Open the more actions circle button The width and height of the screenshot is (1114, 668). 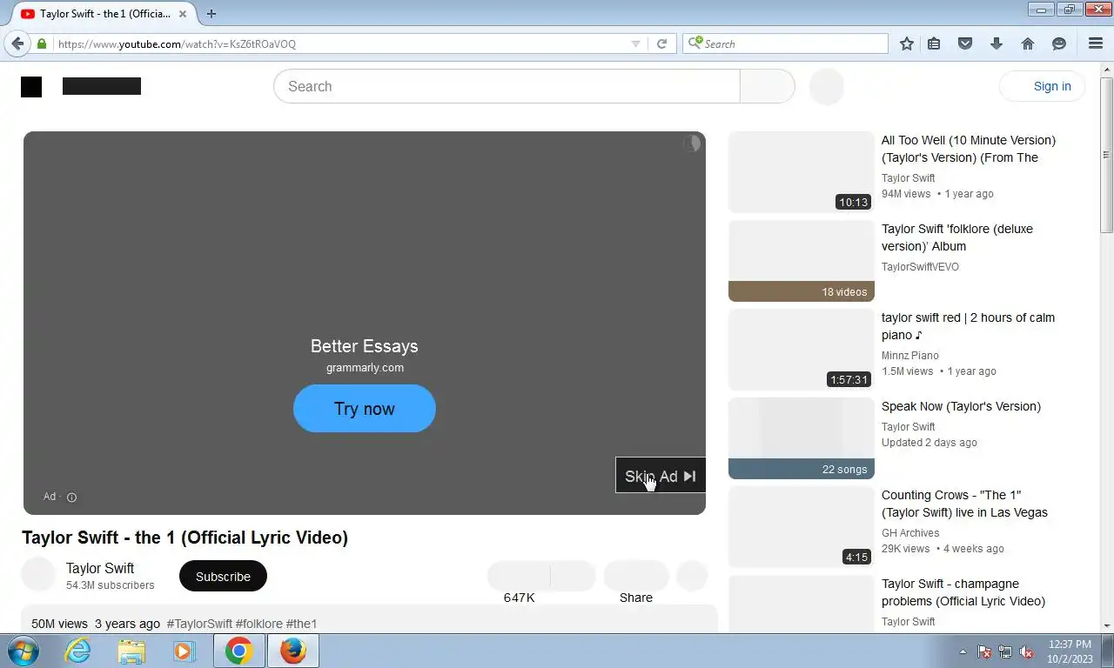click(x=692, y=576)
